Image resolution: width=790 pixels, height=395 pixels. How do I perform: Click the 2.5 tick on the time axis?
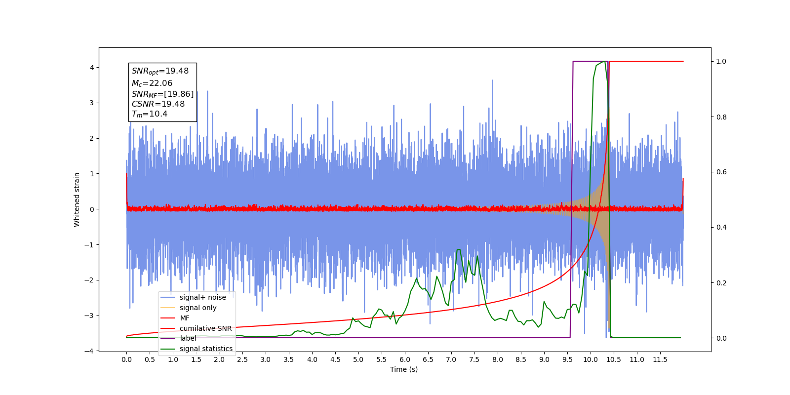point(242,359)
